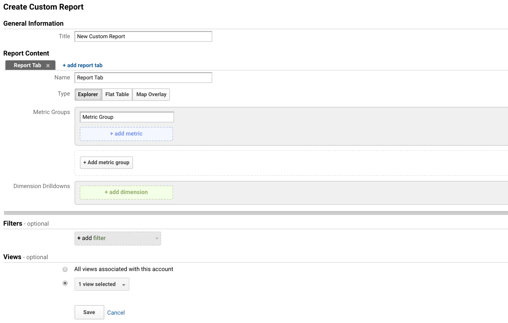Expand the 1 view selected dropdown
Image resolution: width=508 pixels, height=323 pixels.
pos(102,284)
